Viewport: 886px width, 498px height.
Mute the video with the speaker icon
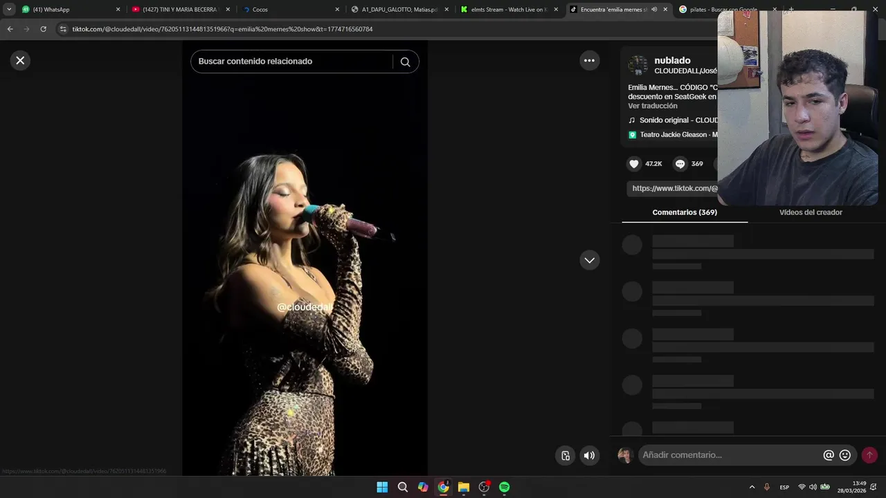589,455
